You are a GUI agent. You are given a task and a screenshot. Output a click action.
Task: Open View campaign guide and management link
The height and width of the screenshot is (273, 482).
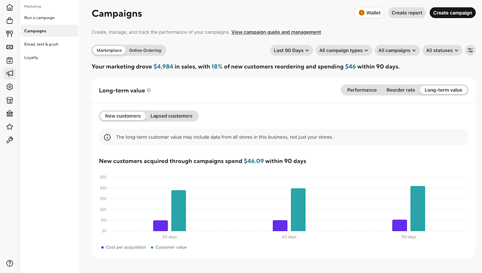[x=276, y=32]
